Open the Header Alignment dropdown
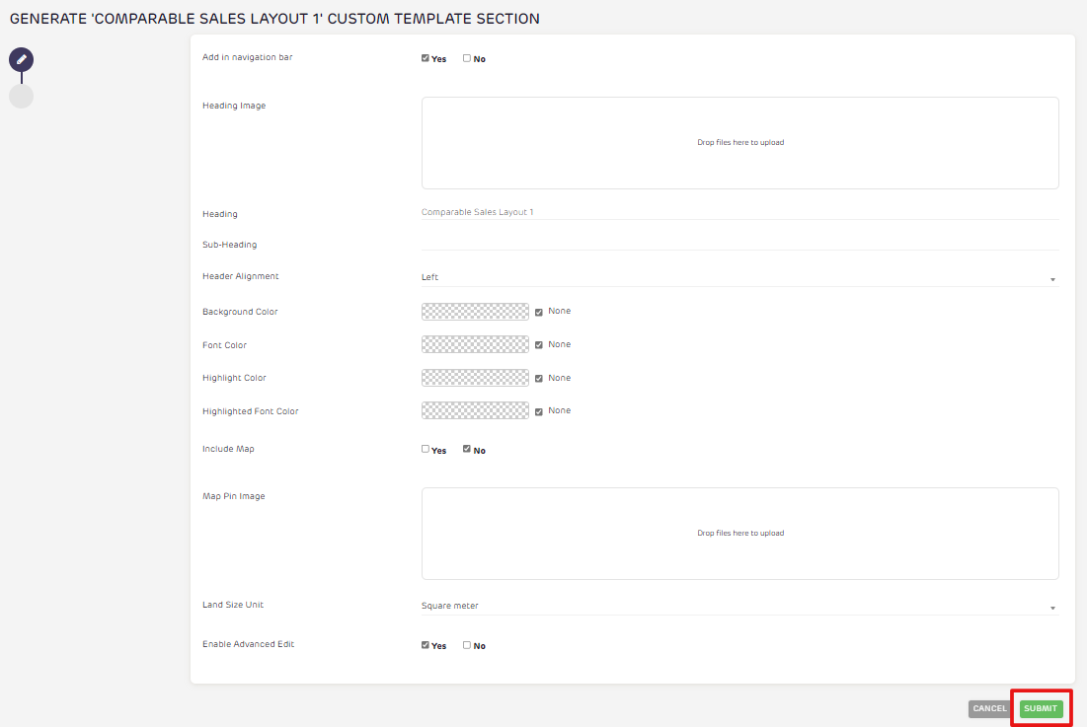This screenshot has height=727, width=1087. 738,278
